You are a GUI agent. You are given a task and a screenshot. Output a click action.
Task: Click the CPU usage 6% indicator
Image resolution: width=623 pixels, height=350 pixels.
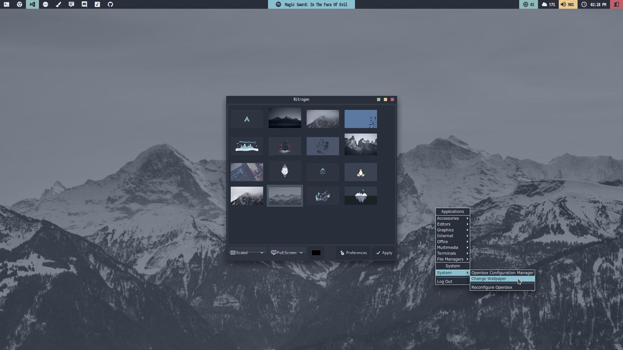529,4
